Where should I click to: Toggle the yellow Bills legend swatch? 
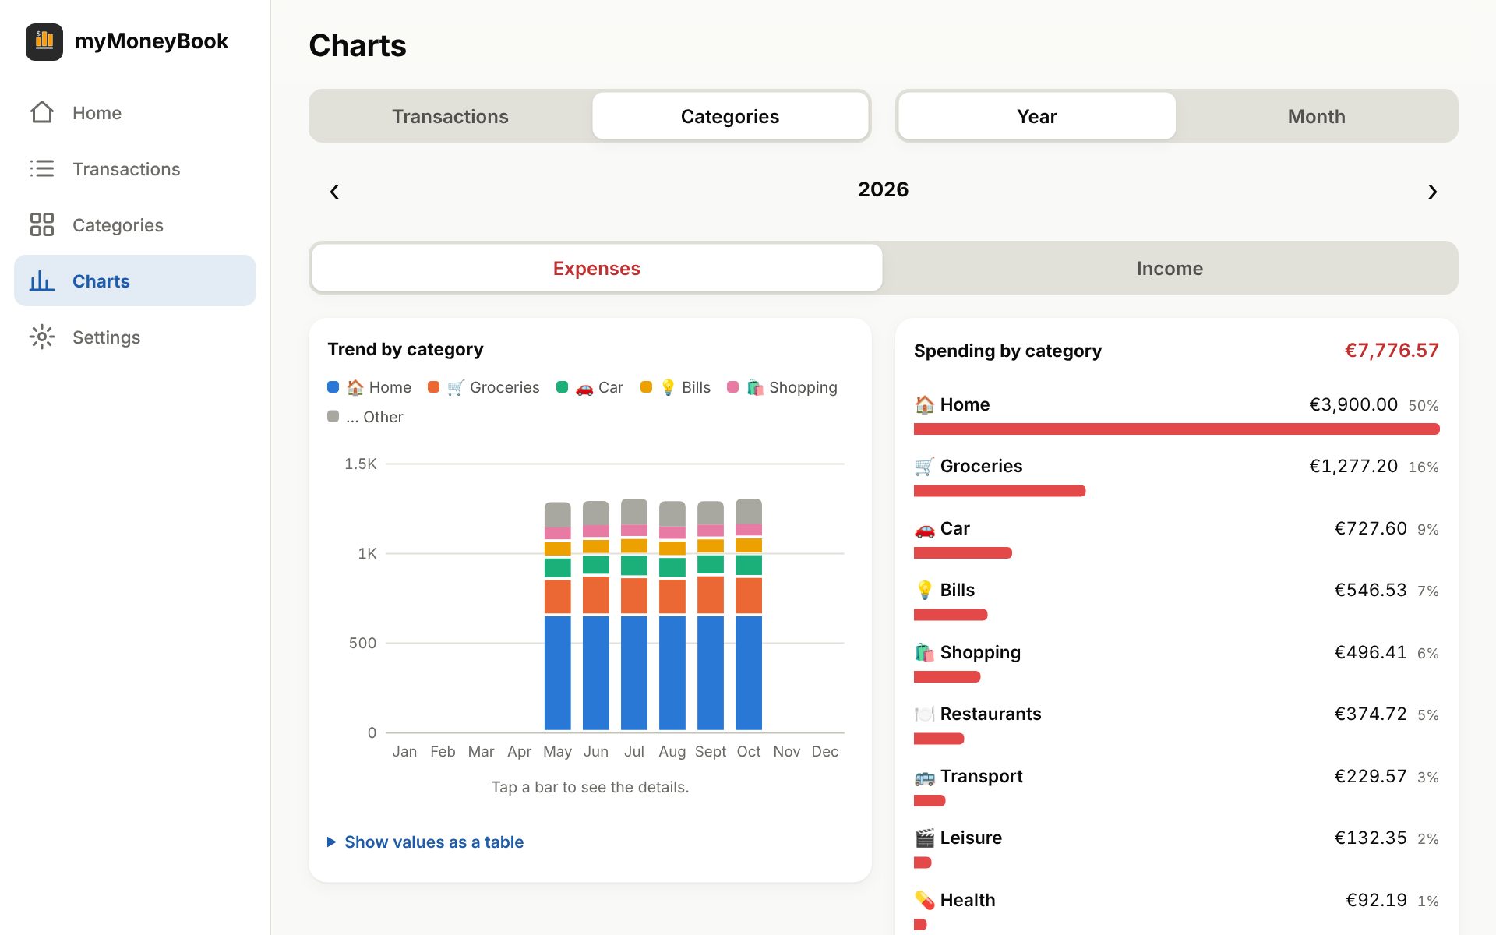pos(646,387)
